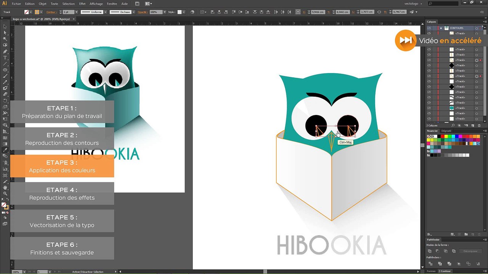
Task: Select the Direct Selection tool
Action: tap(5, 33)
